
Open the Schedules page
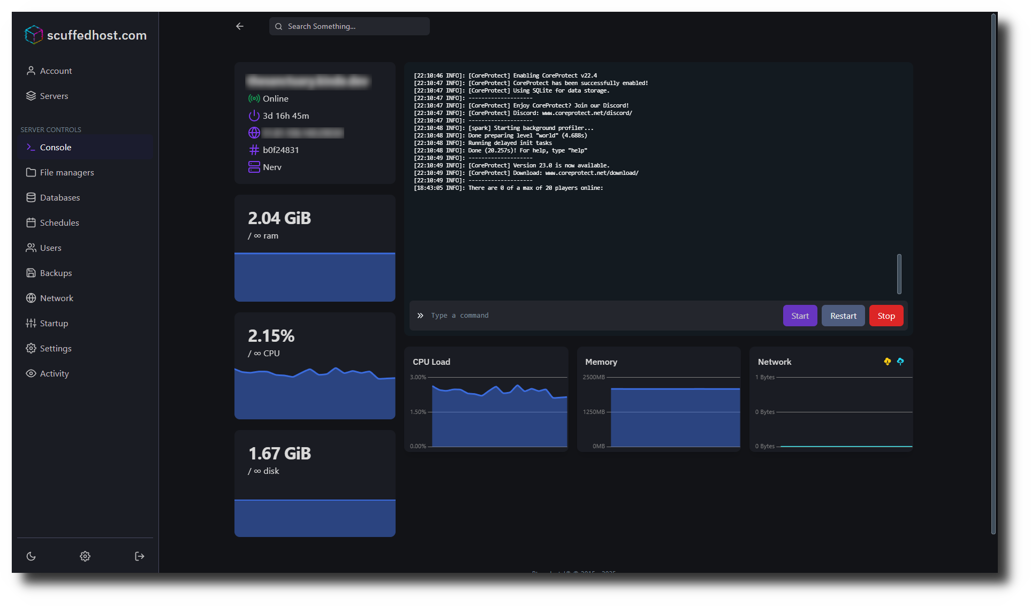click(x=59, y=223)
